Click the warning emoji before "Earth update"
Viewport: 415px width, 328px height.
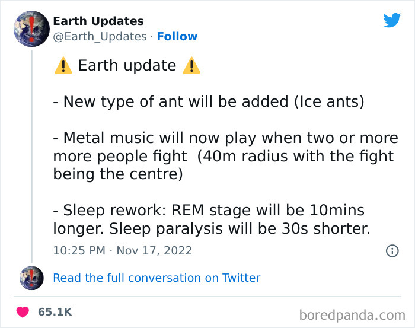pyautogui.click(x=63, y=65)
